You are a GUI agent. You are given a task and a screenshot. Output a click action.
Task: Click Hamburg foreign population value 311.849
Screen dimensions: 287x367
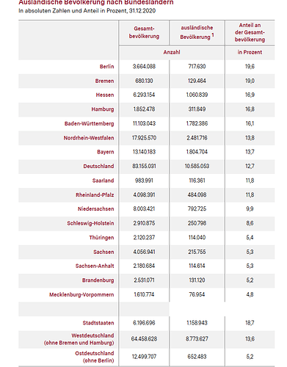[197, 109]
